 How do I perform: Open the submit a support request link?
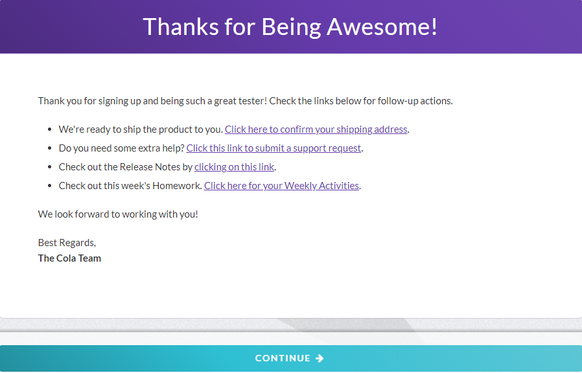[274, 148]
